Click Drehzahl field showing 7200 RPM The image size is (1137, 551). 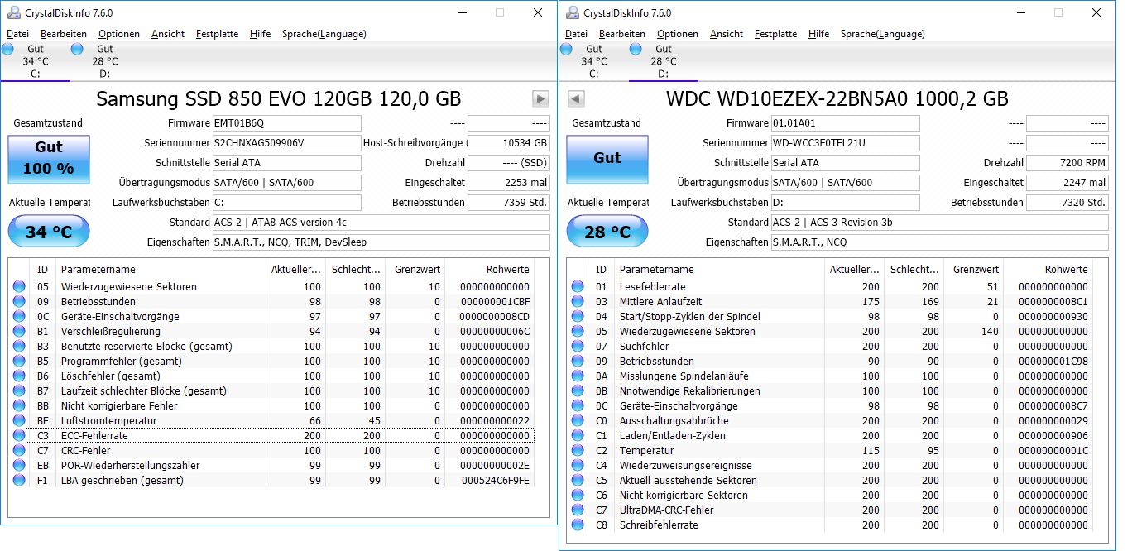click(1067, 163)
